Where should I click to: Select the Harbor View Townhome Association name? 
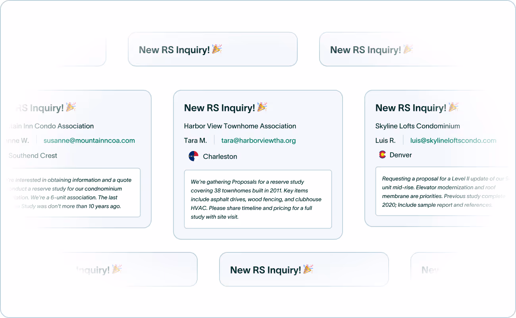240,126
